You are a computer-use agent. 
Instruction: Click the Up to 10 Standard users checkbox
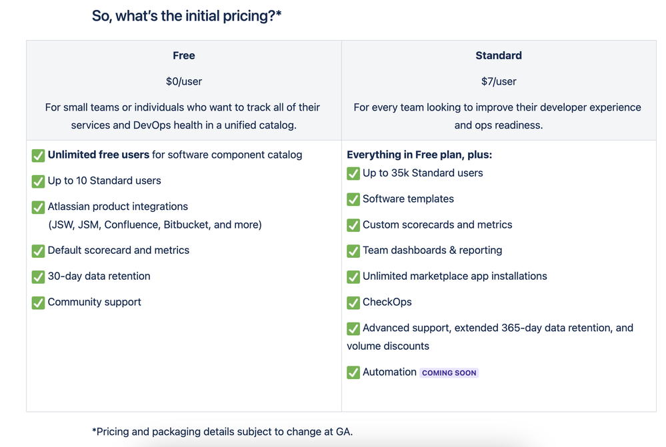(x=39, y=181)
